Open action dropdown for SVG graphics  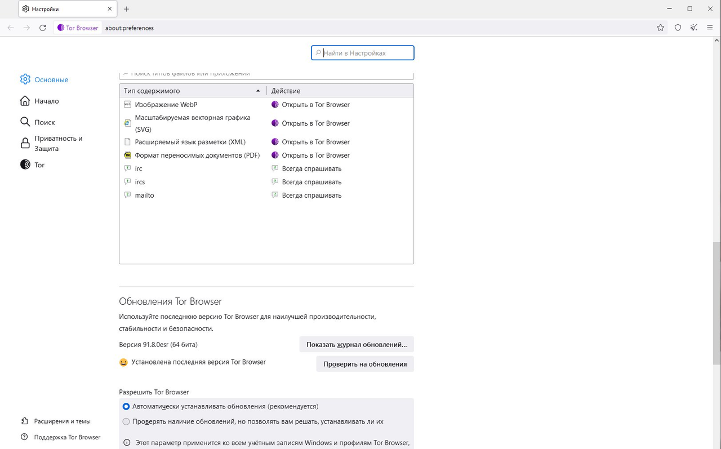[x=340, y=123]
